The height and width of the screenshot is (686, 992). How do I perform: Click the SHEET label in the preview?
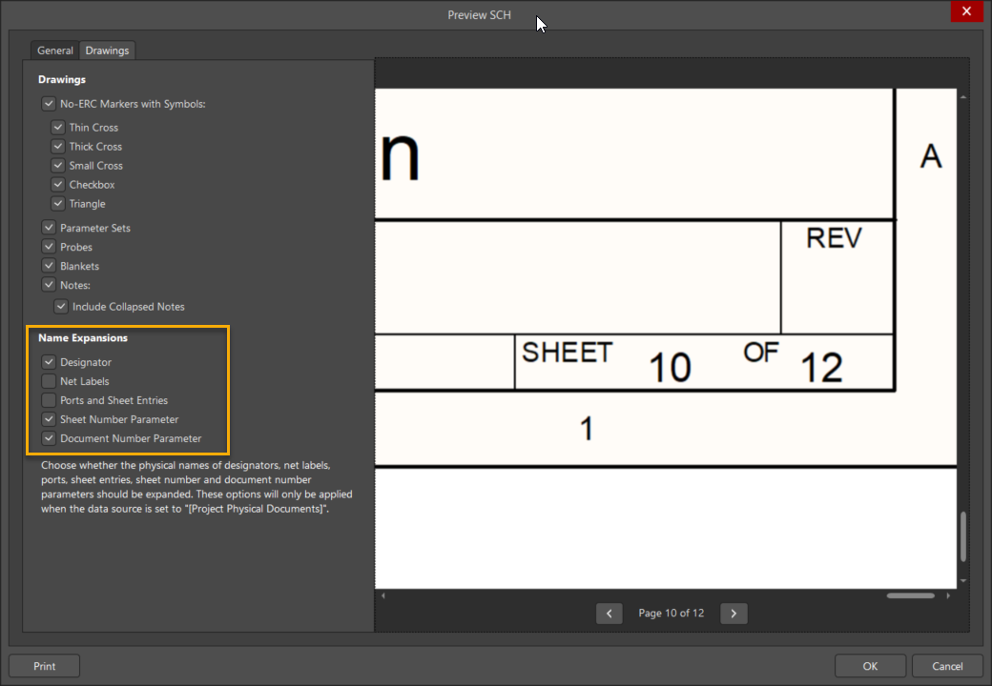(x=567, y=353)
